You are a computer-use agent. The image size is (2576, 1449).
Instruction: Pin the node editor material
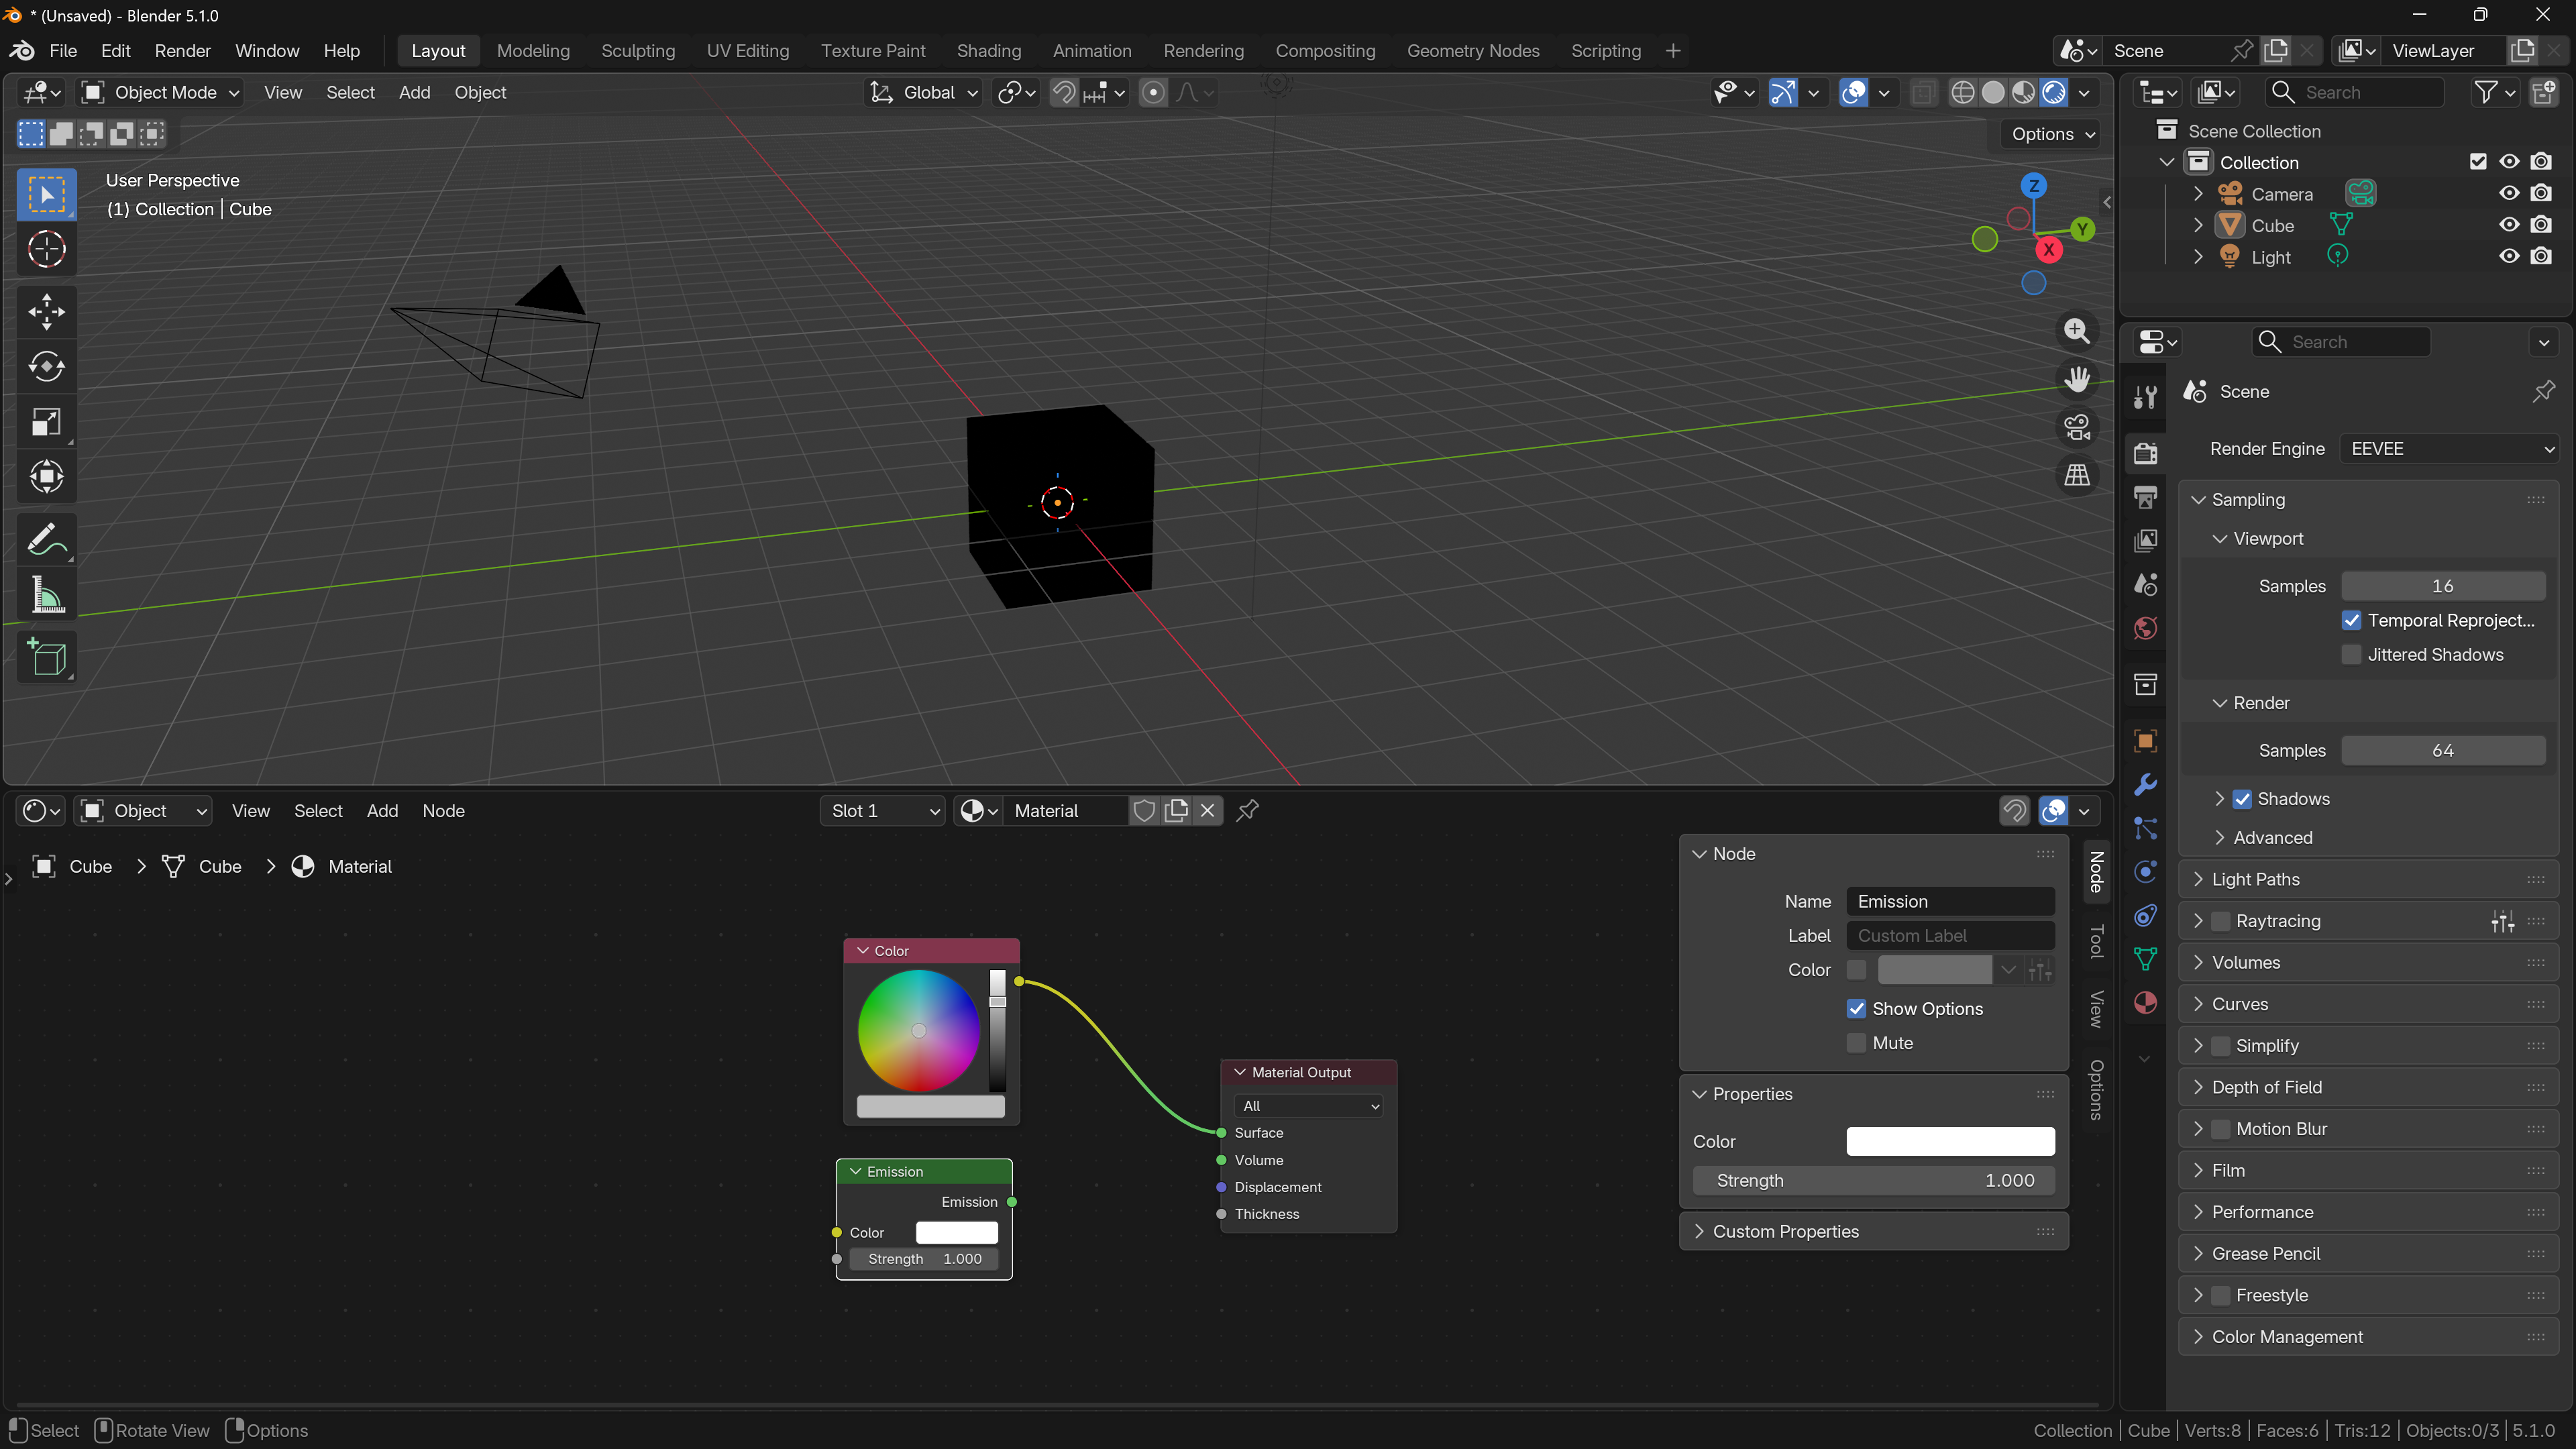pos(1247,811)
